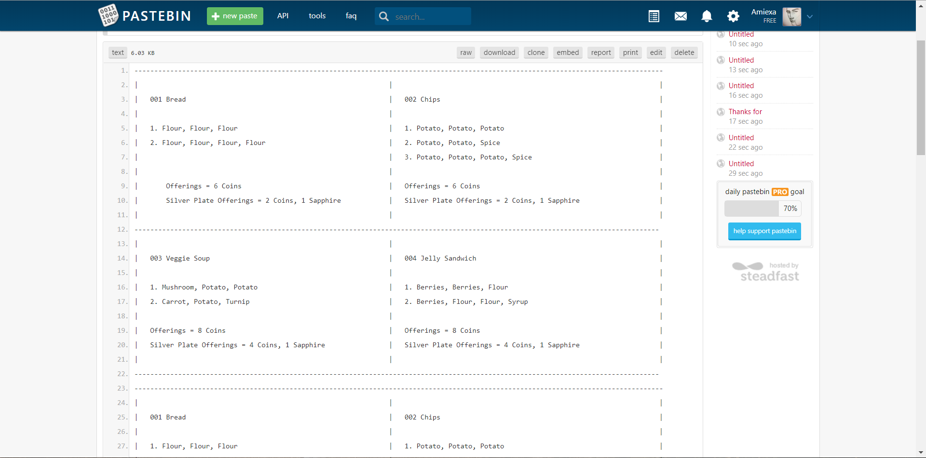Expand the user account dropdown arrow
The width and height of the screenshot is (926, 458).
point(810,16)
